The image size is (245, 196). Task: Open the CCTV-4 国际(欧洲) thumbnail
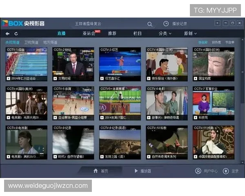tap(214, 64)
